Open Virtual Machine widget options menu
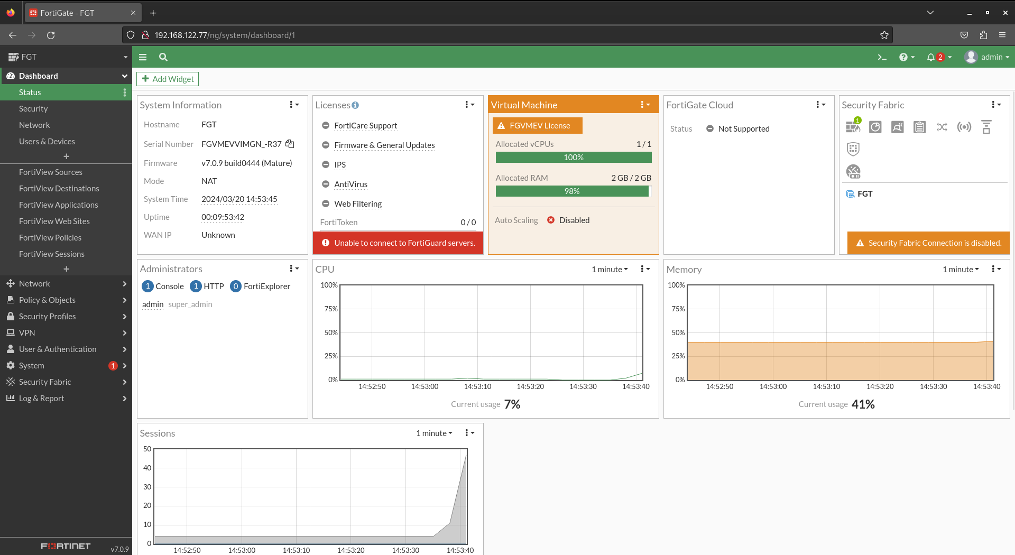 coord(645,105)
